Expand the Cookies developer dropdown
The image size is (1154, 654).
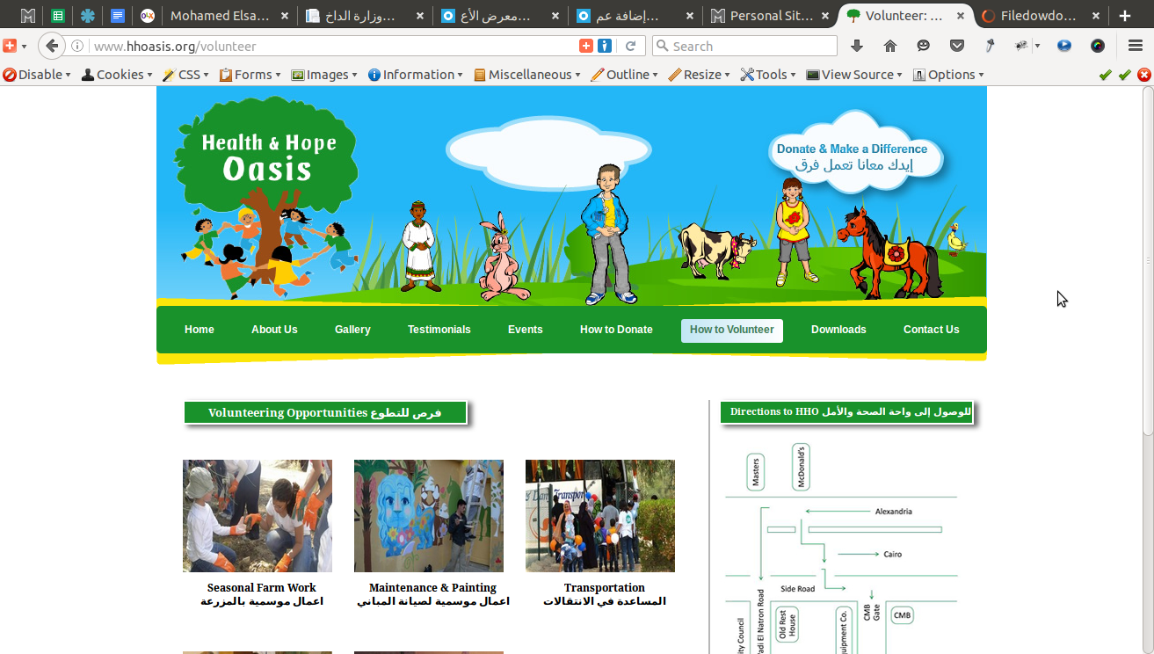117,75
